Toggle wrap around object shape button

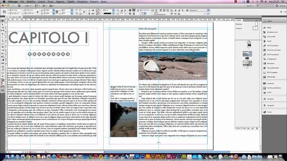[130, 13]
